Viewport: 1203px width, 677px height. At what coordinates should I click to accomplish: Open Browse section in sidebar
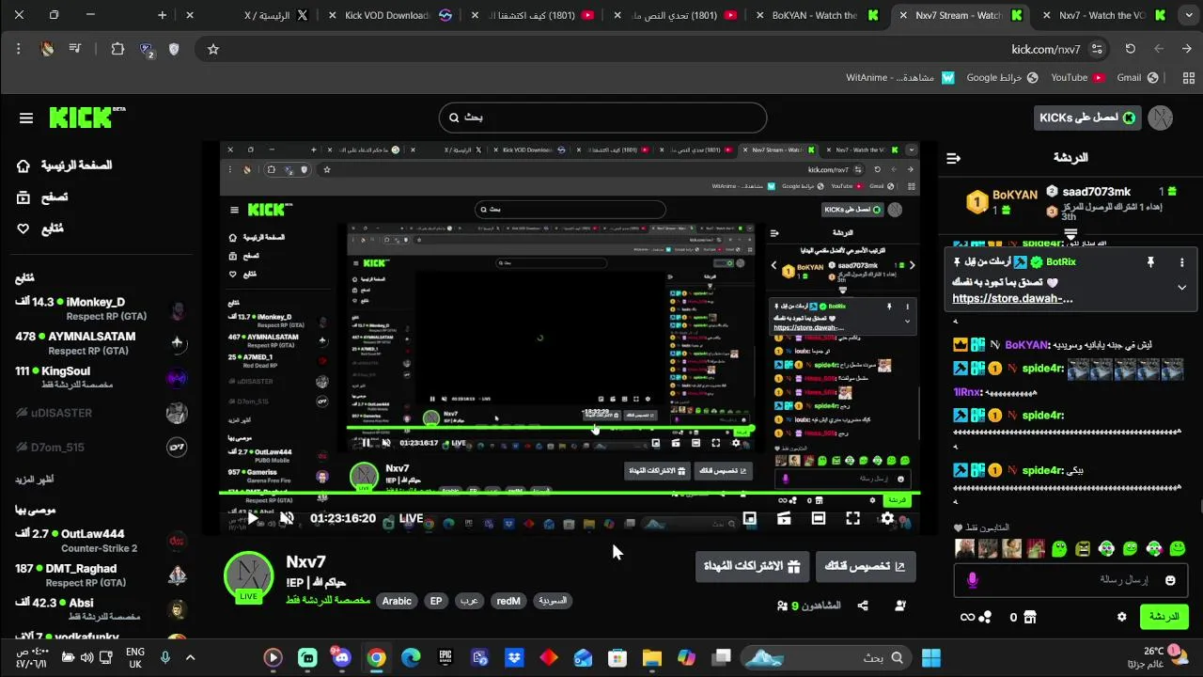[42, 197]
